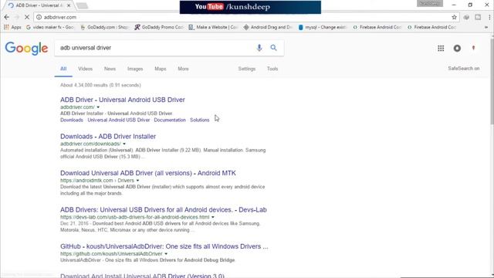This screenshot has width=494, height=278.
Task: Click the Solutions sitelink
Action: point(199,120)
